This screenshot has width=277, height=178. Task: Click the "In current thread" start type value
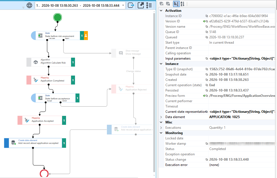(x=222, y=43)
